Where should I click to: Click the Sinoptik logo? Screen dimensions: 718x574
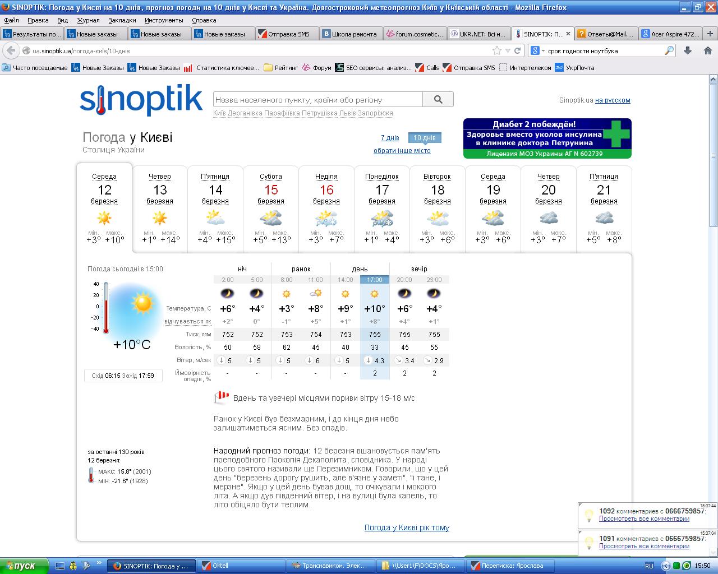(x=141, y=100)
